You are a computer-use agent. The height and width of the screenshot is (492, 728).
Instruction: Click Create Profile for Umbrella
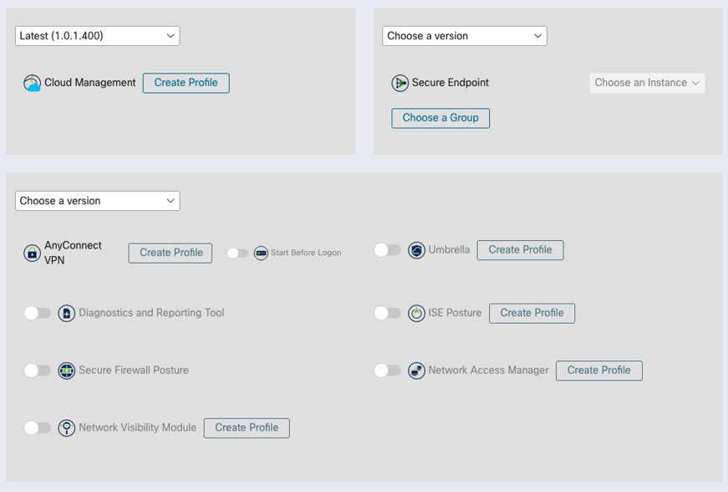coord(521,250)
